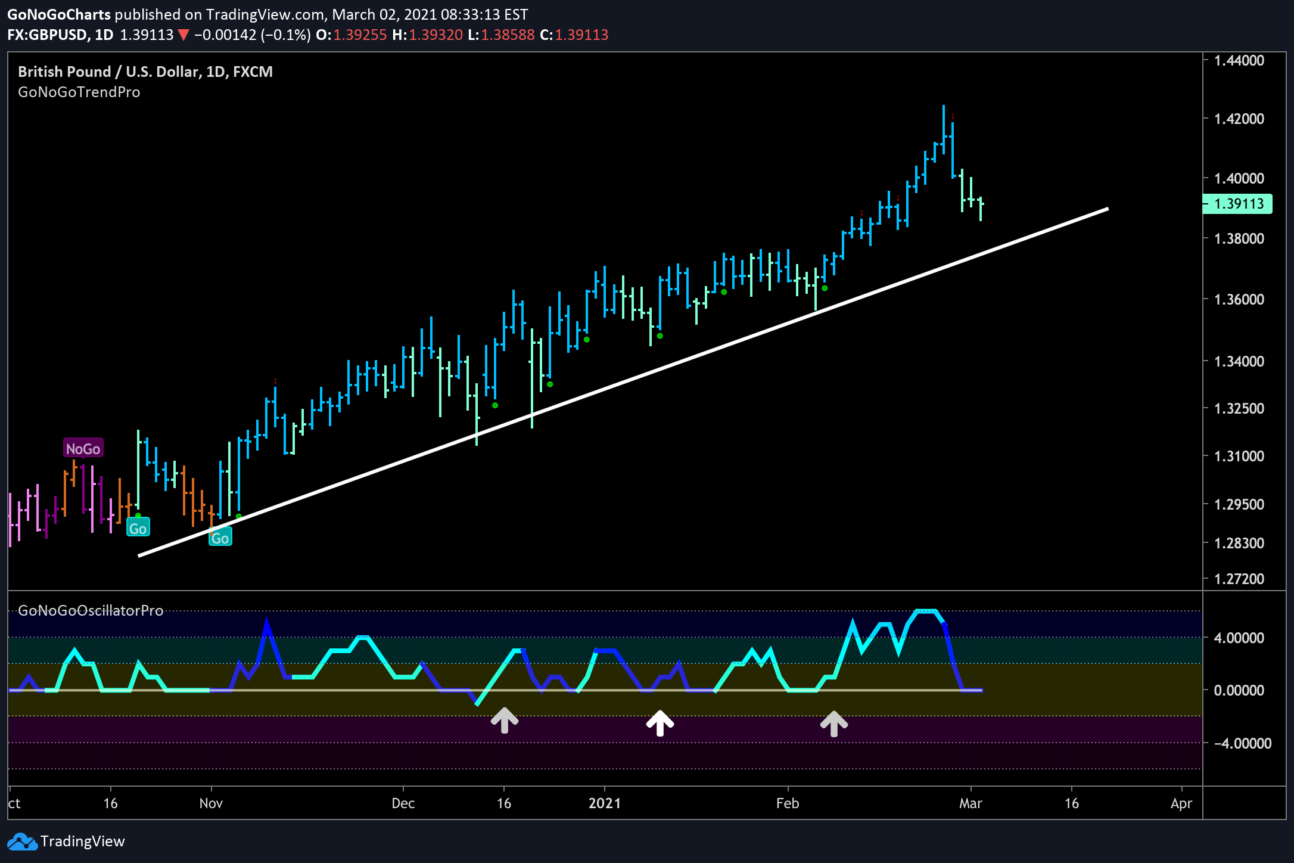
Task: Click the TradingView wordmark text
Action: [83, 842]
